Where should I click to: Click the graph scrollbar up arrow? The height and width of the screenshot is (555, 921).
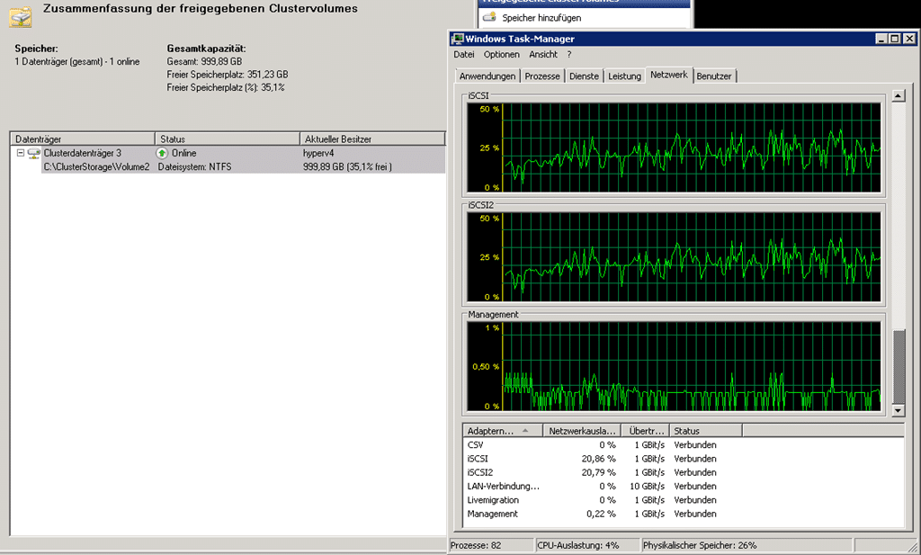point(899,95)
